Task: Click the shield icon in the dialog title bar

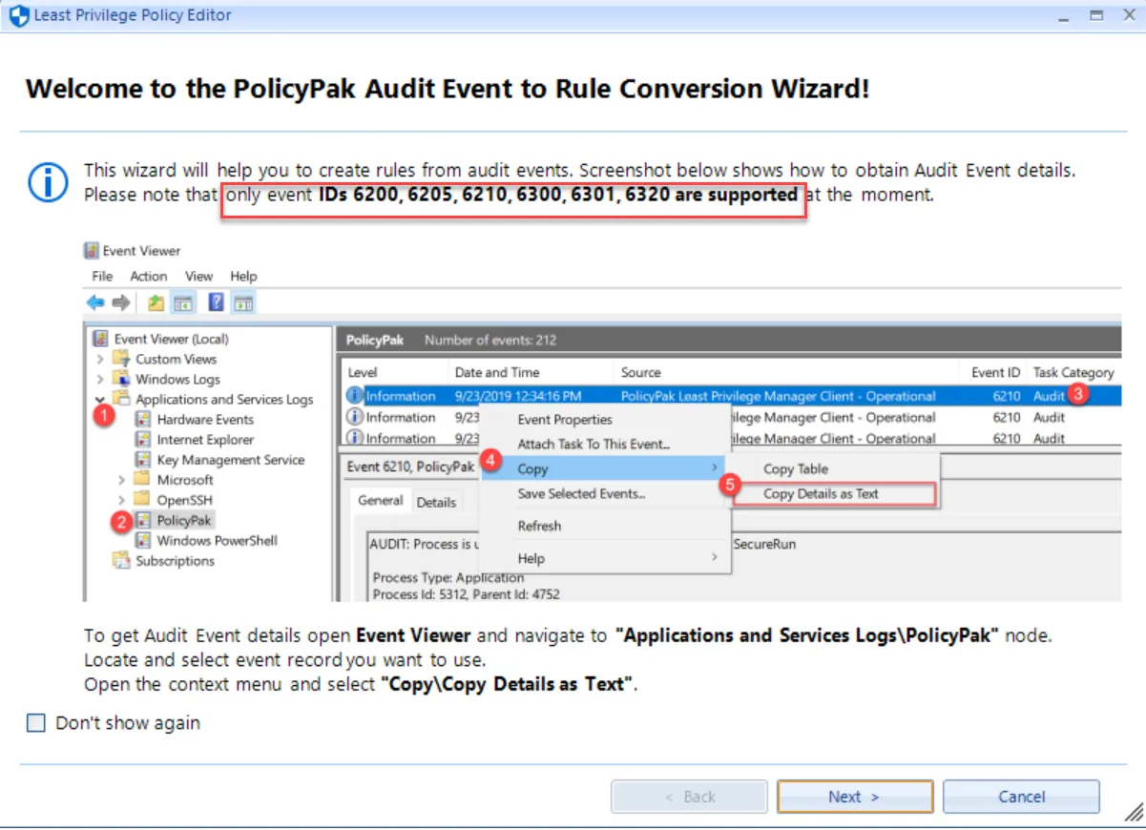Action: click(19, 14)
